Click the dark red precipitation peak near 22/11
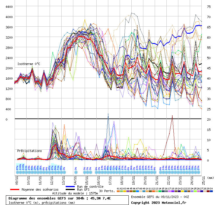Viewport: 216px width, 205px height. (172, 116)
